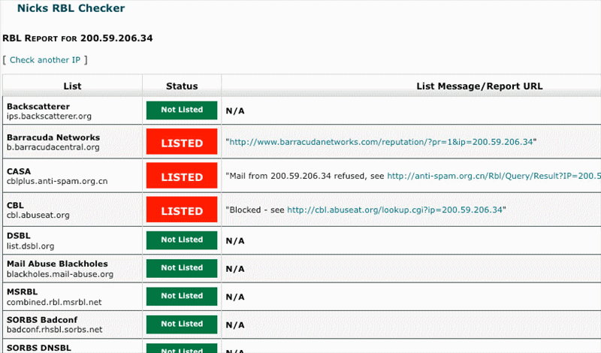This screenshot has width=601, height=353.
Task: Click the RBL Report heading for 200.59.206.34
Action: (x=78, y=38)
